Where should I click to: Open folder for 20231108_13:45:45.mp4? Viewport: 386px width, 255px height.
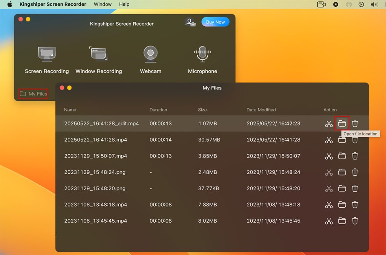342,221
